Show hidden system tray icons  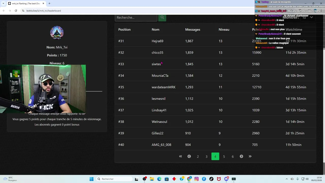[287, 179]
